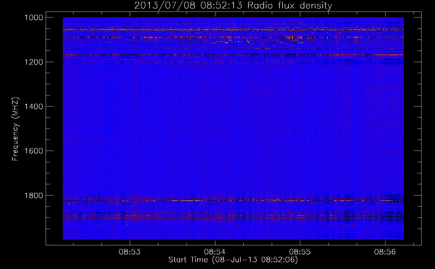Viewport: 435px width, 269px height.
Task: Click the 08:55 time tick label
Action: click(300, 252)
